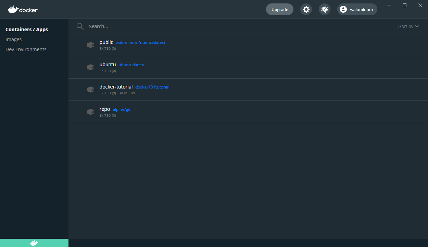
Task: Click the whale icon in bottom status bar
Action: pos(34,243)
